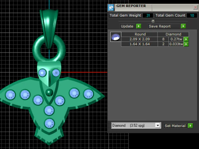199x149 pixels.
Task: Select the left eye gem on the bird pendant
Action: tap(42, 73)
